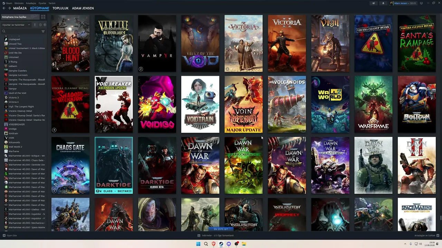Open downloads manager icon in footer
This screenshot has width=442, height=248.
(x=199, y=236)
